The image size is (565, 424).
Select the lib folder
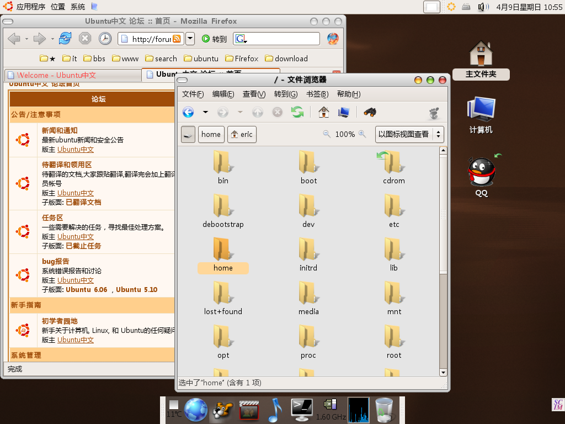pos(394,255)
